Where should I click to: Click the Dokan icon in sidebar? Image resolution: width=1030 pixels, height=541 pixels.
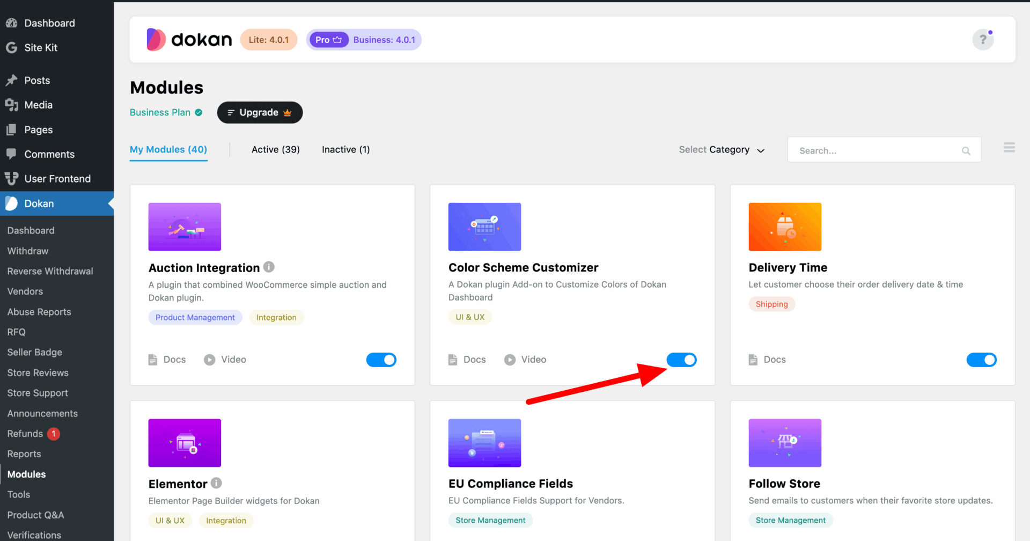(11, 203)
